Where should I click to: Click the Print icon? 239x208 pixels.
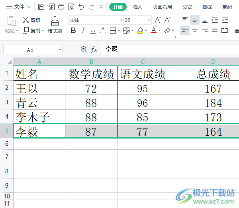click(x=61, y=7)
